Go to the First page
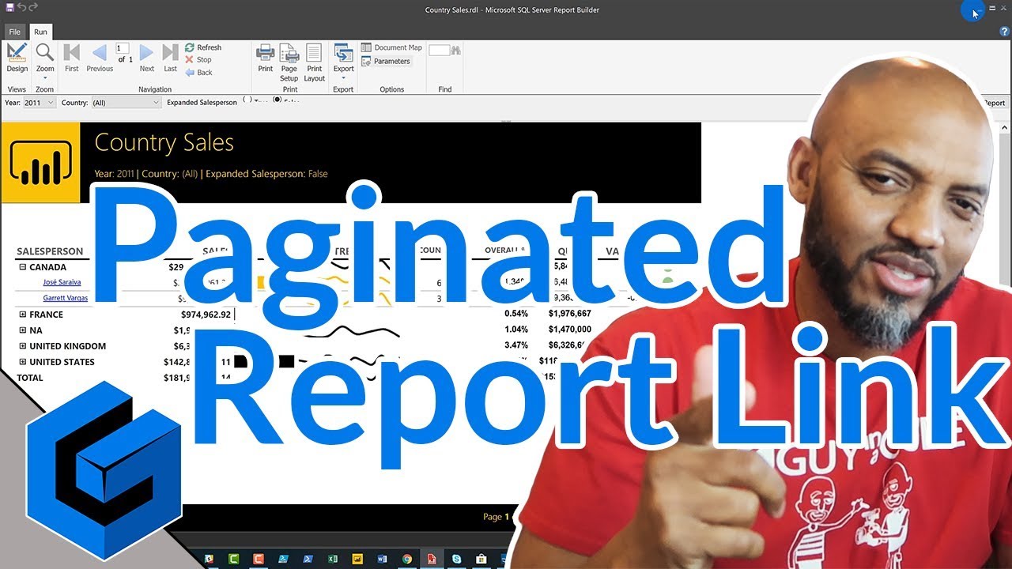Screen dimensions: 1012x569 71,58
